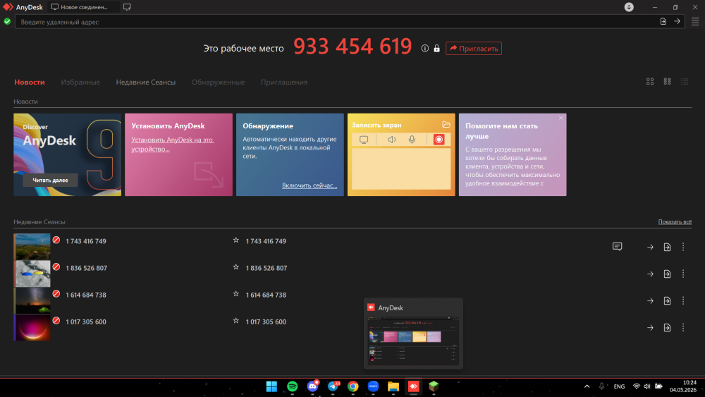Click the info icon beside workplace ID
Image resolution: width=705 pixels, height=397 pixels.
(424, 48)
